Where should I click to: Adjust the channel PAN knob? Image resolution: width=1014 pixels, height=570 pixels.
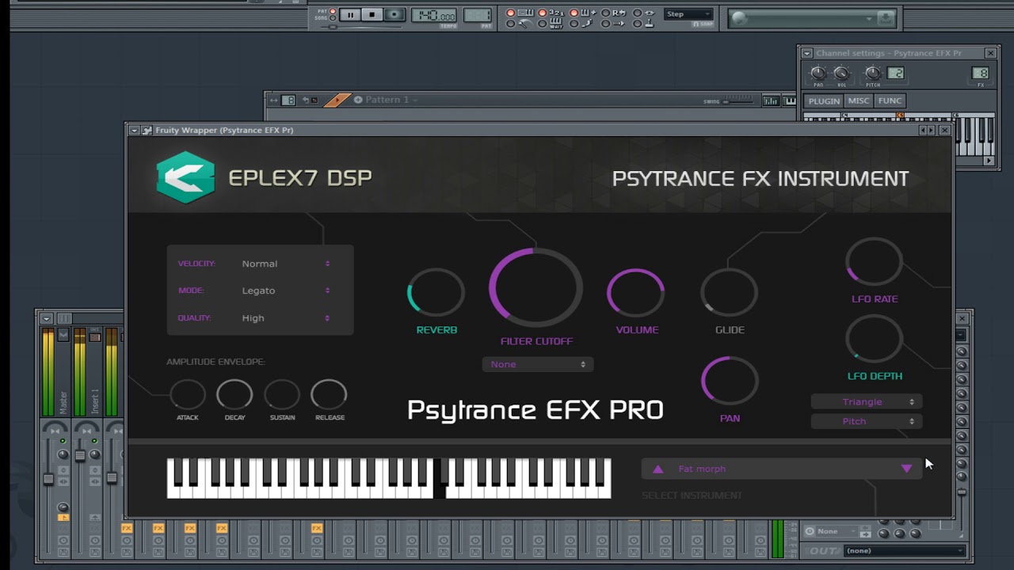(x=818, y=74)
